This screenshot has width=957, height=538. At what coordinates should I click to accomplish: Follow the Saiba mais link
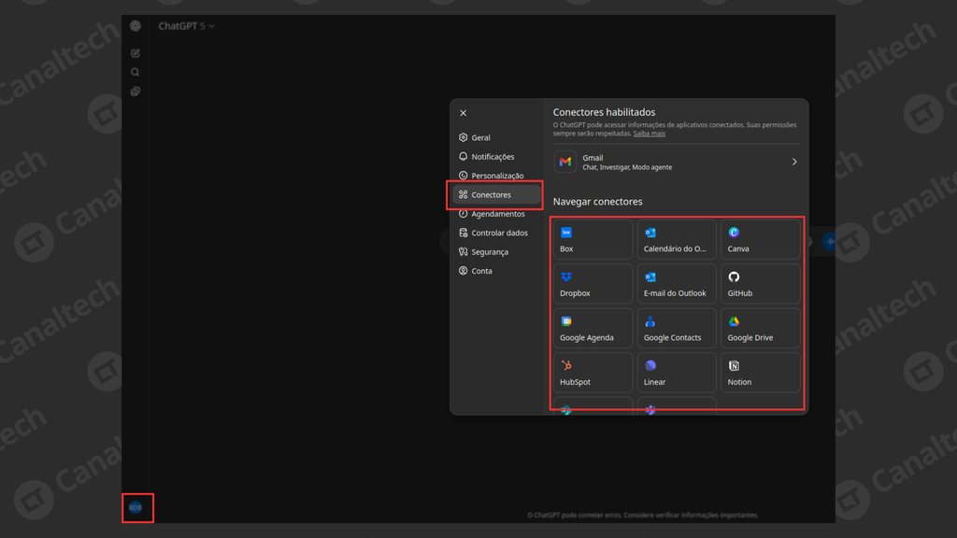[649, 134]
